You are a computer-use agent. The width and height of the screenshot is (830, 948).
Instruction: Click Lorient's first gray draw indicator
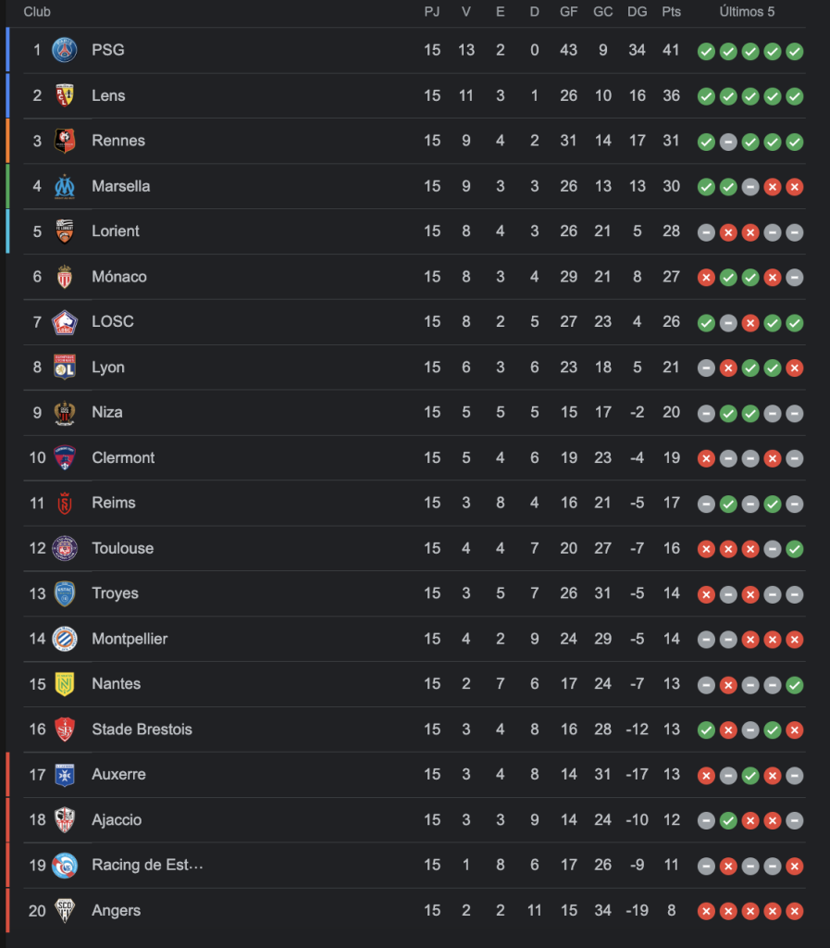pos(706,232)
